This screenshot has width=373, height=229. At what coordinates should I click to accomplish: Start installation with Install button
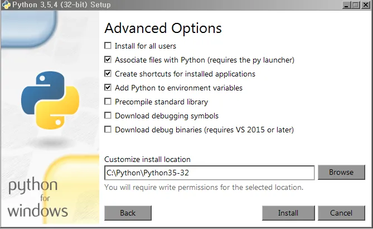click(288, 213)
